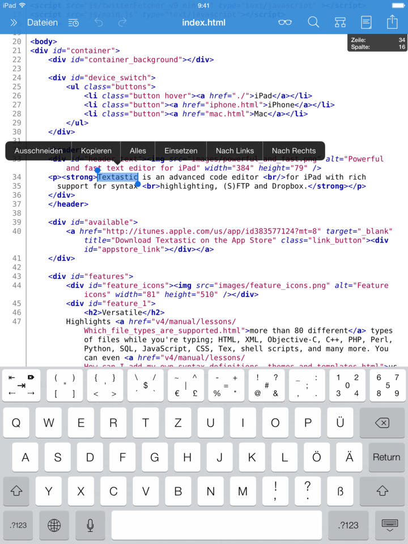Toggle the left Shift key
Screen dimensions: 408x544
[x=16, y=491]
